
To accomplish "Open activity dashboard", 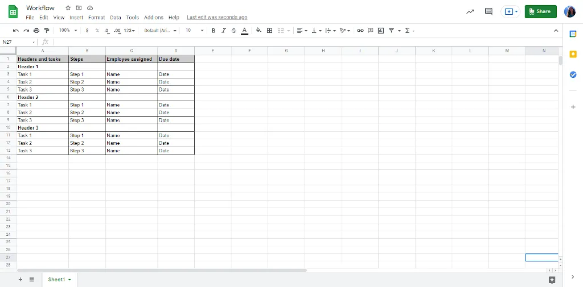I will tap(470, 11).
